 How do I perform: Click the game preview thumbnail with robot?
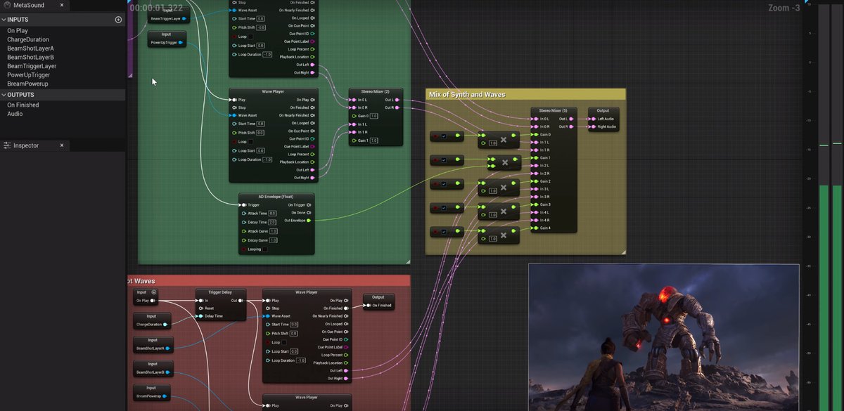pyautogui.click(x=663, y=337)
